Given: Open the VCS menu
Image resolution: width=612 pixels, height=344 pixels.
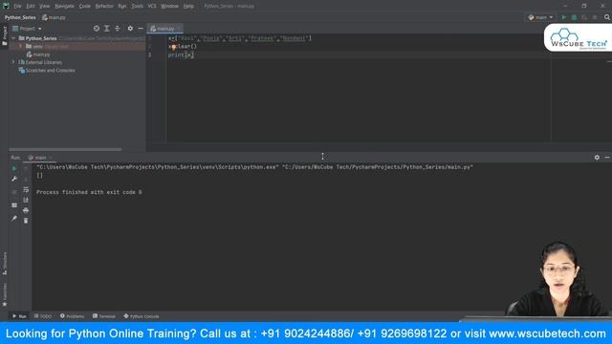Looking at the screenshot, I should [152, 6].
